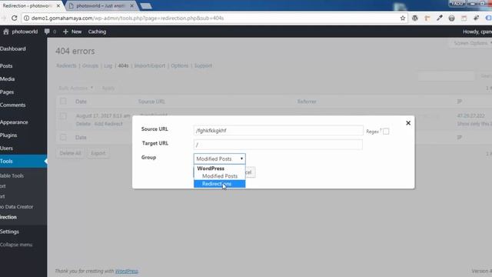492x277 pixels.
Task: Switch to the Import/Export tab
Action: click(x=150, y=65)
